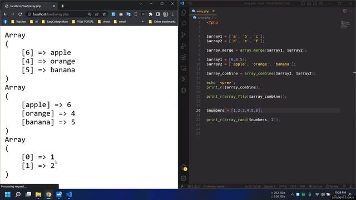Click array.php in editor breadcrumb
This screenshot has width=356, height=200.
[x=204, y=17]
